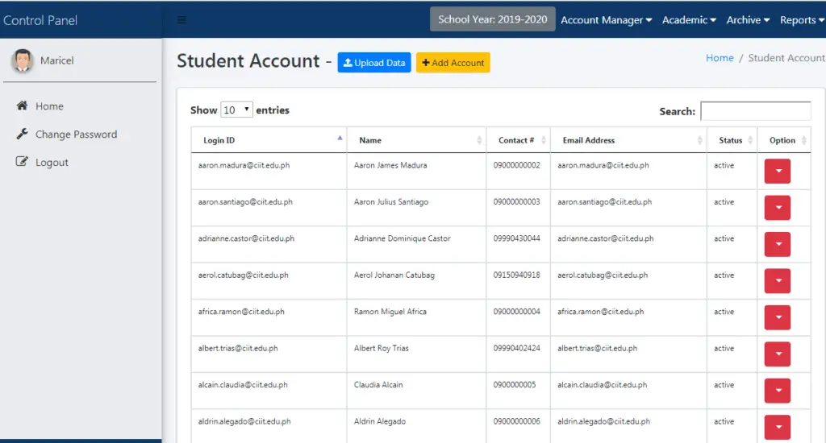Viewport: 826px width, 443px height.
Task: Expand the Archive menu
Action: tap(748, 20)
